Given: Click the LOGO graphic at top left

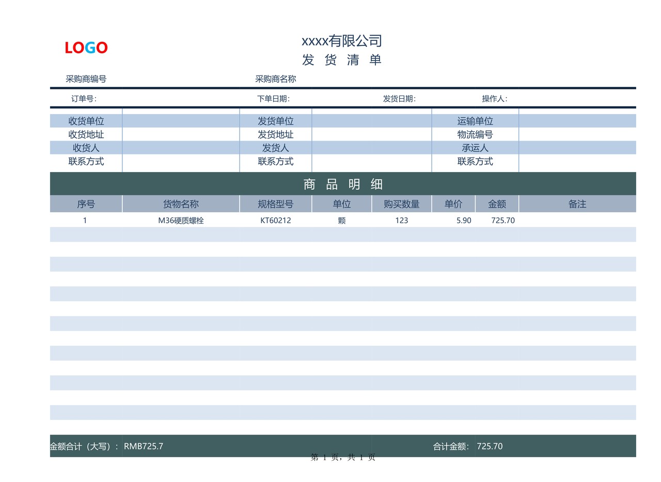Looking at the screenshot, I should 86,47.
